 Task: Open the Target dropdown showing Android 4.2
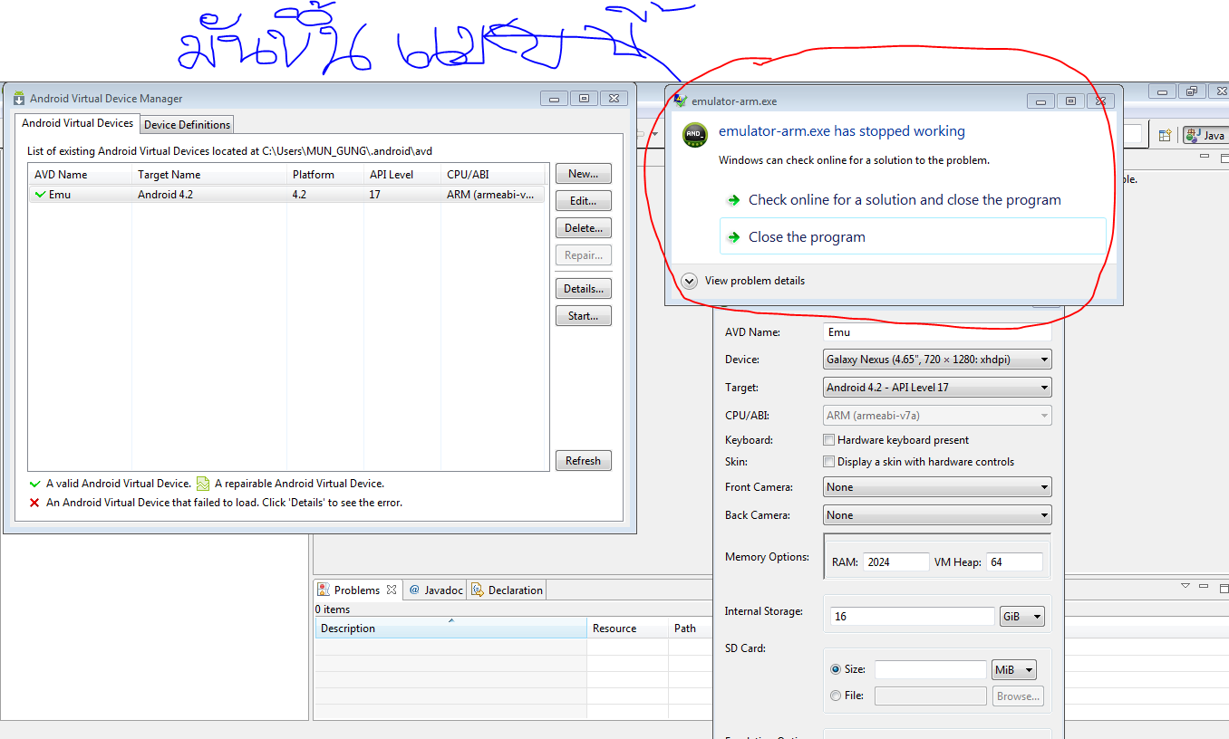tap(937, 388)
